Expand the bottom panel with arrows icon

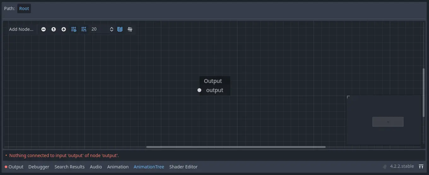(421, 167)
